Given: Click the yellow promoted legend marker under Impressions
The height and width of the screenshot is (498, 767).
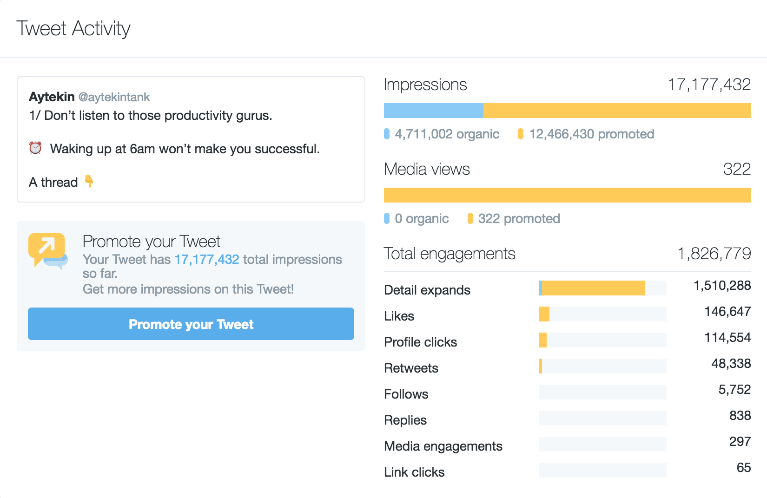Looking at the screenshot, I should pyautogui.click(x=522, y=134).
